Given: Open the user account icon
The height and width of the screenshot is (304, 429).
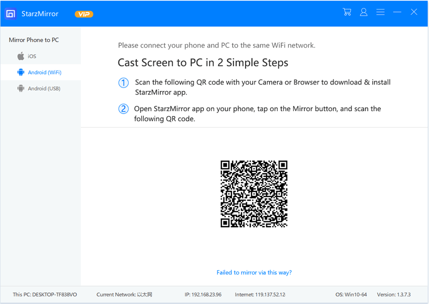Looking at the screenshot, I should coord(364,12).
